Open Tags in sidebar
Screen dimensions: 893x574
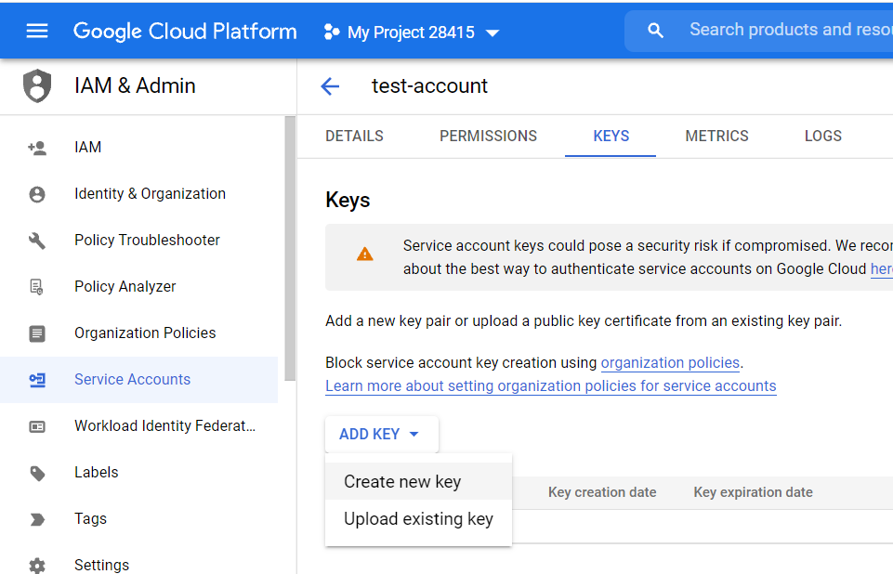pyautogui.click(x=139, y=519)
